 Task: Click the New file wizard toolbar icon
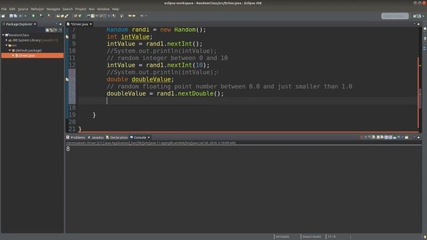pyautogui.click(x=3, y=16)
